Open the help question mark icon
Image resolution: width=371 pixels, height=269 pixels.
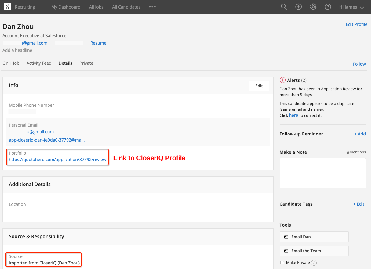click(x=328, y=7)
